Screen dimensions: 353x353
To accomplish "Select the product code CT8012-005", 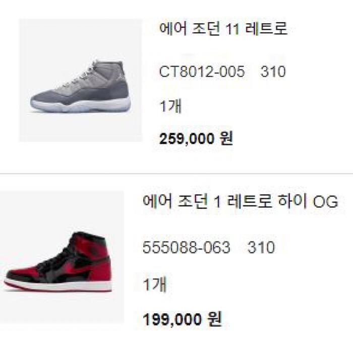I will [x=202, y=72].
